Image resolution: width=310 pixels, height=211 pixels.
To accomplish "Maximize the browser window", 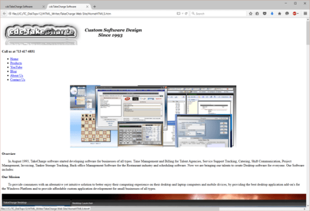I will point(295,3).
